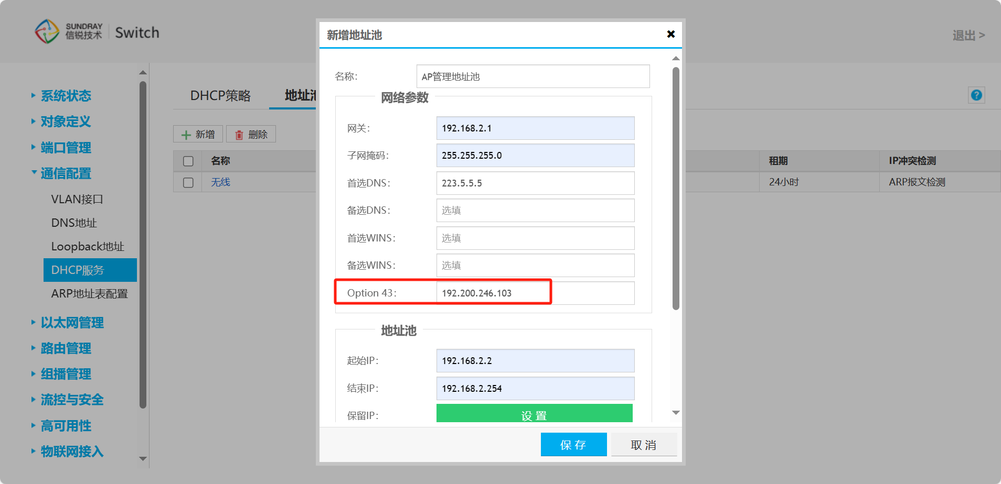This screenshot has width=1001, height=484.
Task: Click the 取消 button
Action: click(x=644, y=445)
